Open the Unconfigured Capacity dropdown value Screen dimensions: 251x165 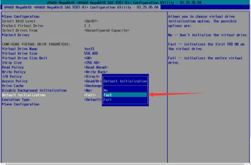coord(106,30)
